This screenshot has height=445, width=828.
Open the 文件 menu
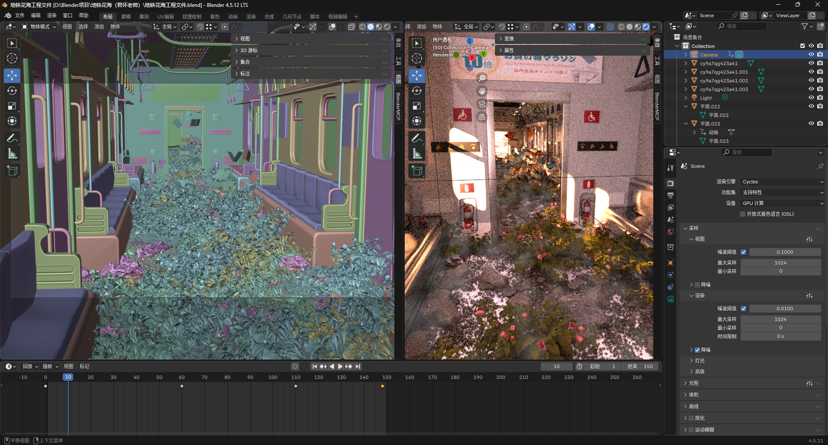point(20,16)
